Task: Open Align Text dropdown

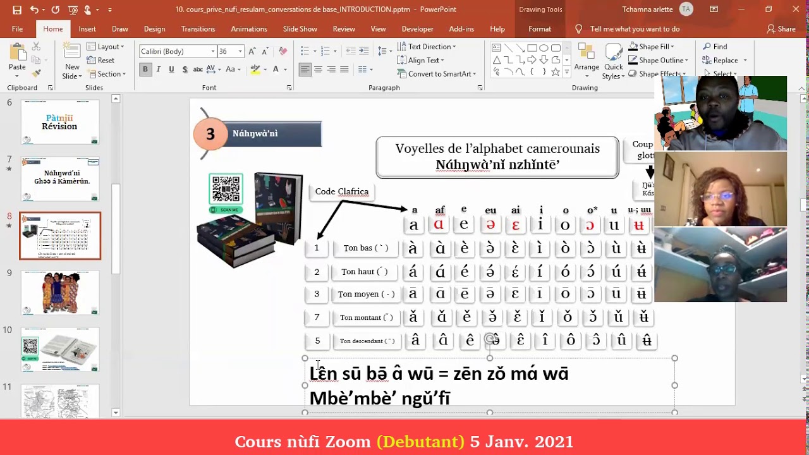Action: click(421, 60)
